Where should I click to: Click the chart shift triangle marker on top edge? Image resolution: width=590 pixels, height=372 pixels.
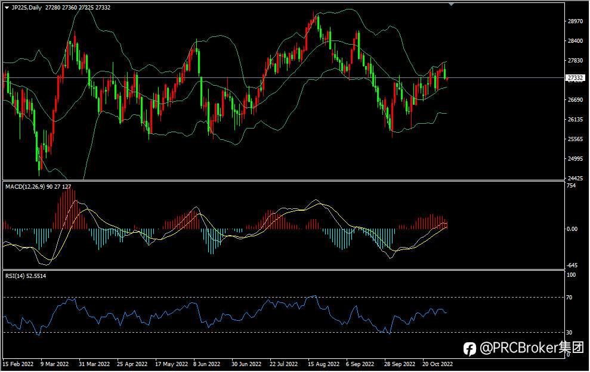click(x=451, y=4)
